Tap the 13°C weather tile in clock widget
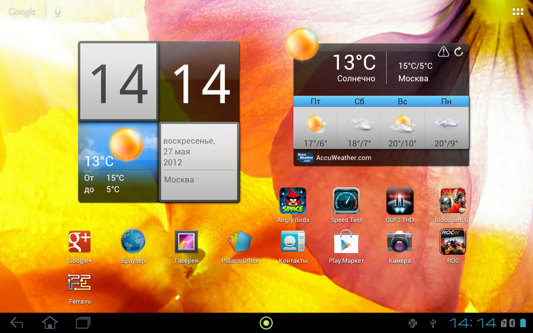Image resolution: width=533 pixels, height=333 pixels. pos(118,162)
